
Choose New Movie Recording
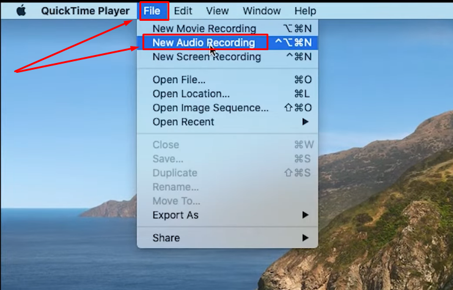click(227, 29)
